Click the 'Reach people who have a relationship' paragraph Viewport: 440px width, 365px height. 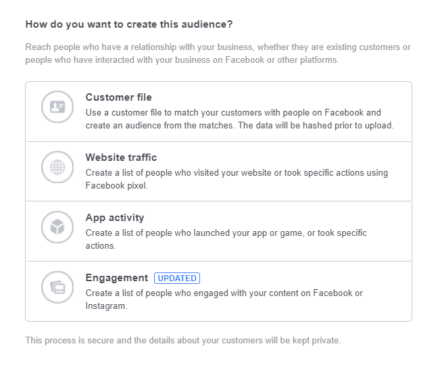tap(218, 53)
